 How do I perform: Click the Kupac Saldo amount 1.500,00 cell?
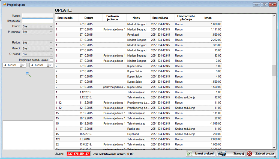tap(210, 87)
